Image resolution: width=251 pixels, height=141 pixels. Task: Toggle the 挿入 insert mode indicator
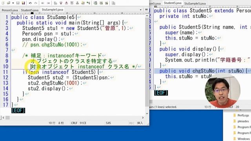coord(140,123)
